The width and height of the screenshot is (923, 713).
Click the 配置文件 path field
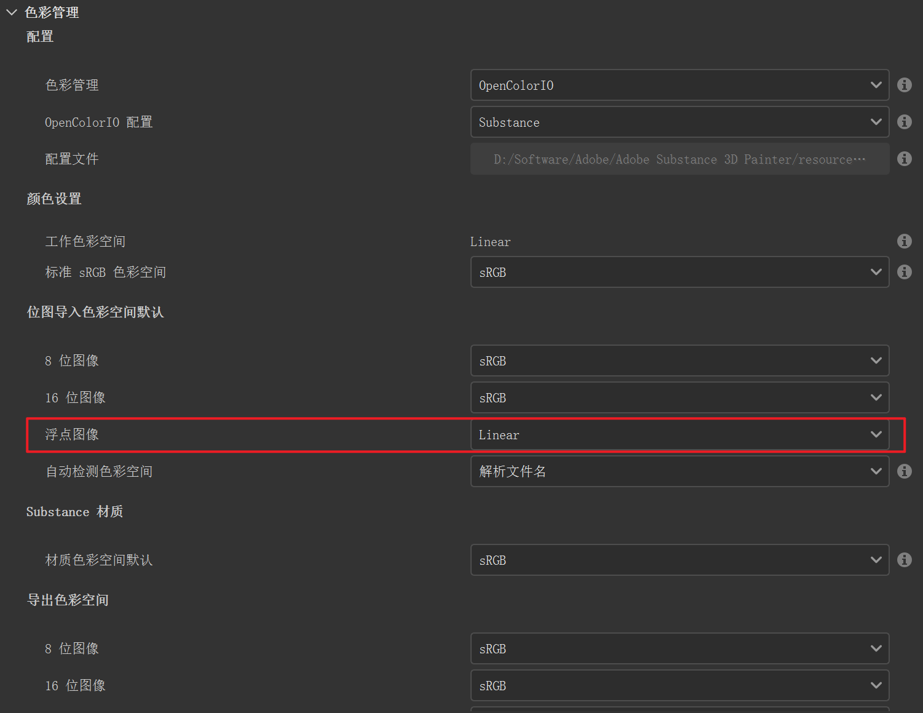click(x=679, y=159)
